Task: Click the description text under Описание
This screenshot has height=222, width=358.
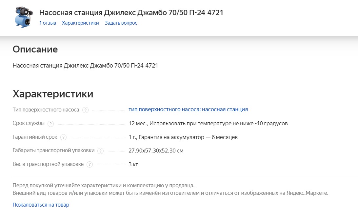Action: (x=85, y=66)
